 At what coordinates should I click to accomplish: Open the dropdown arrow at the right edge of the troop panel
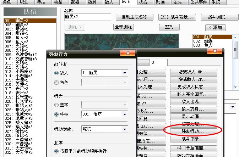233,107
